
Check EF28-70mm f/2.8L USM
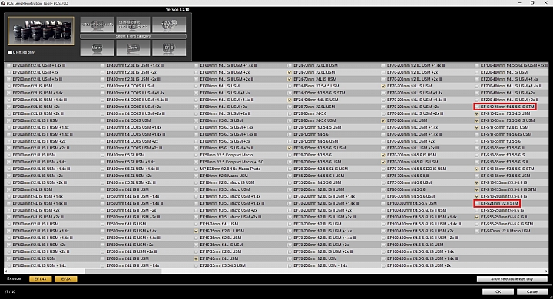pos(290,107)
